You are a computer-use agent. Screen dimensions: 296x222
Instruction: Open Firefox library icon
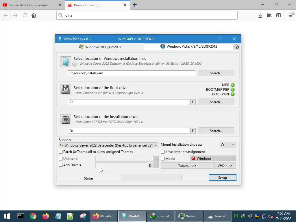point(269,15)
